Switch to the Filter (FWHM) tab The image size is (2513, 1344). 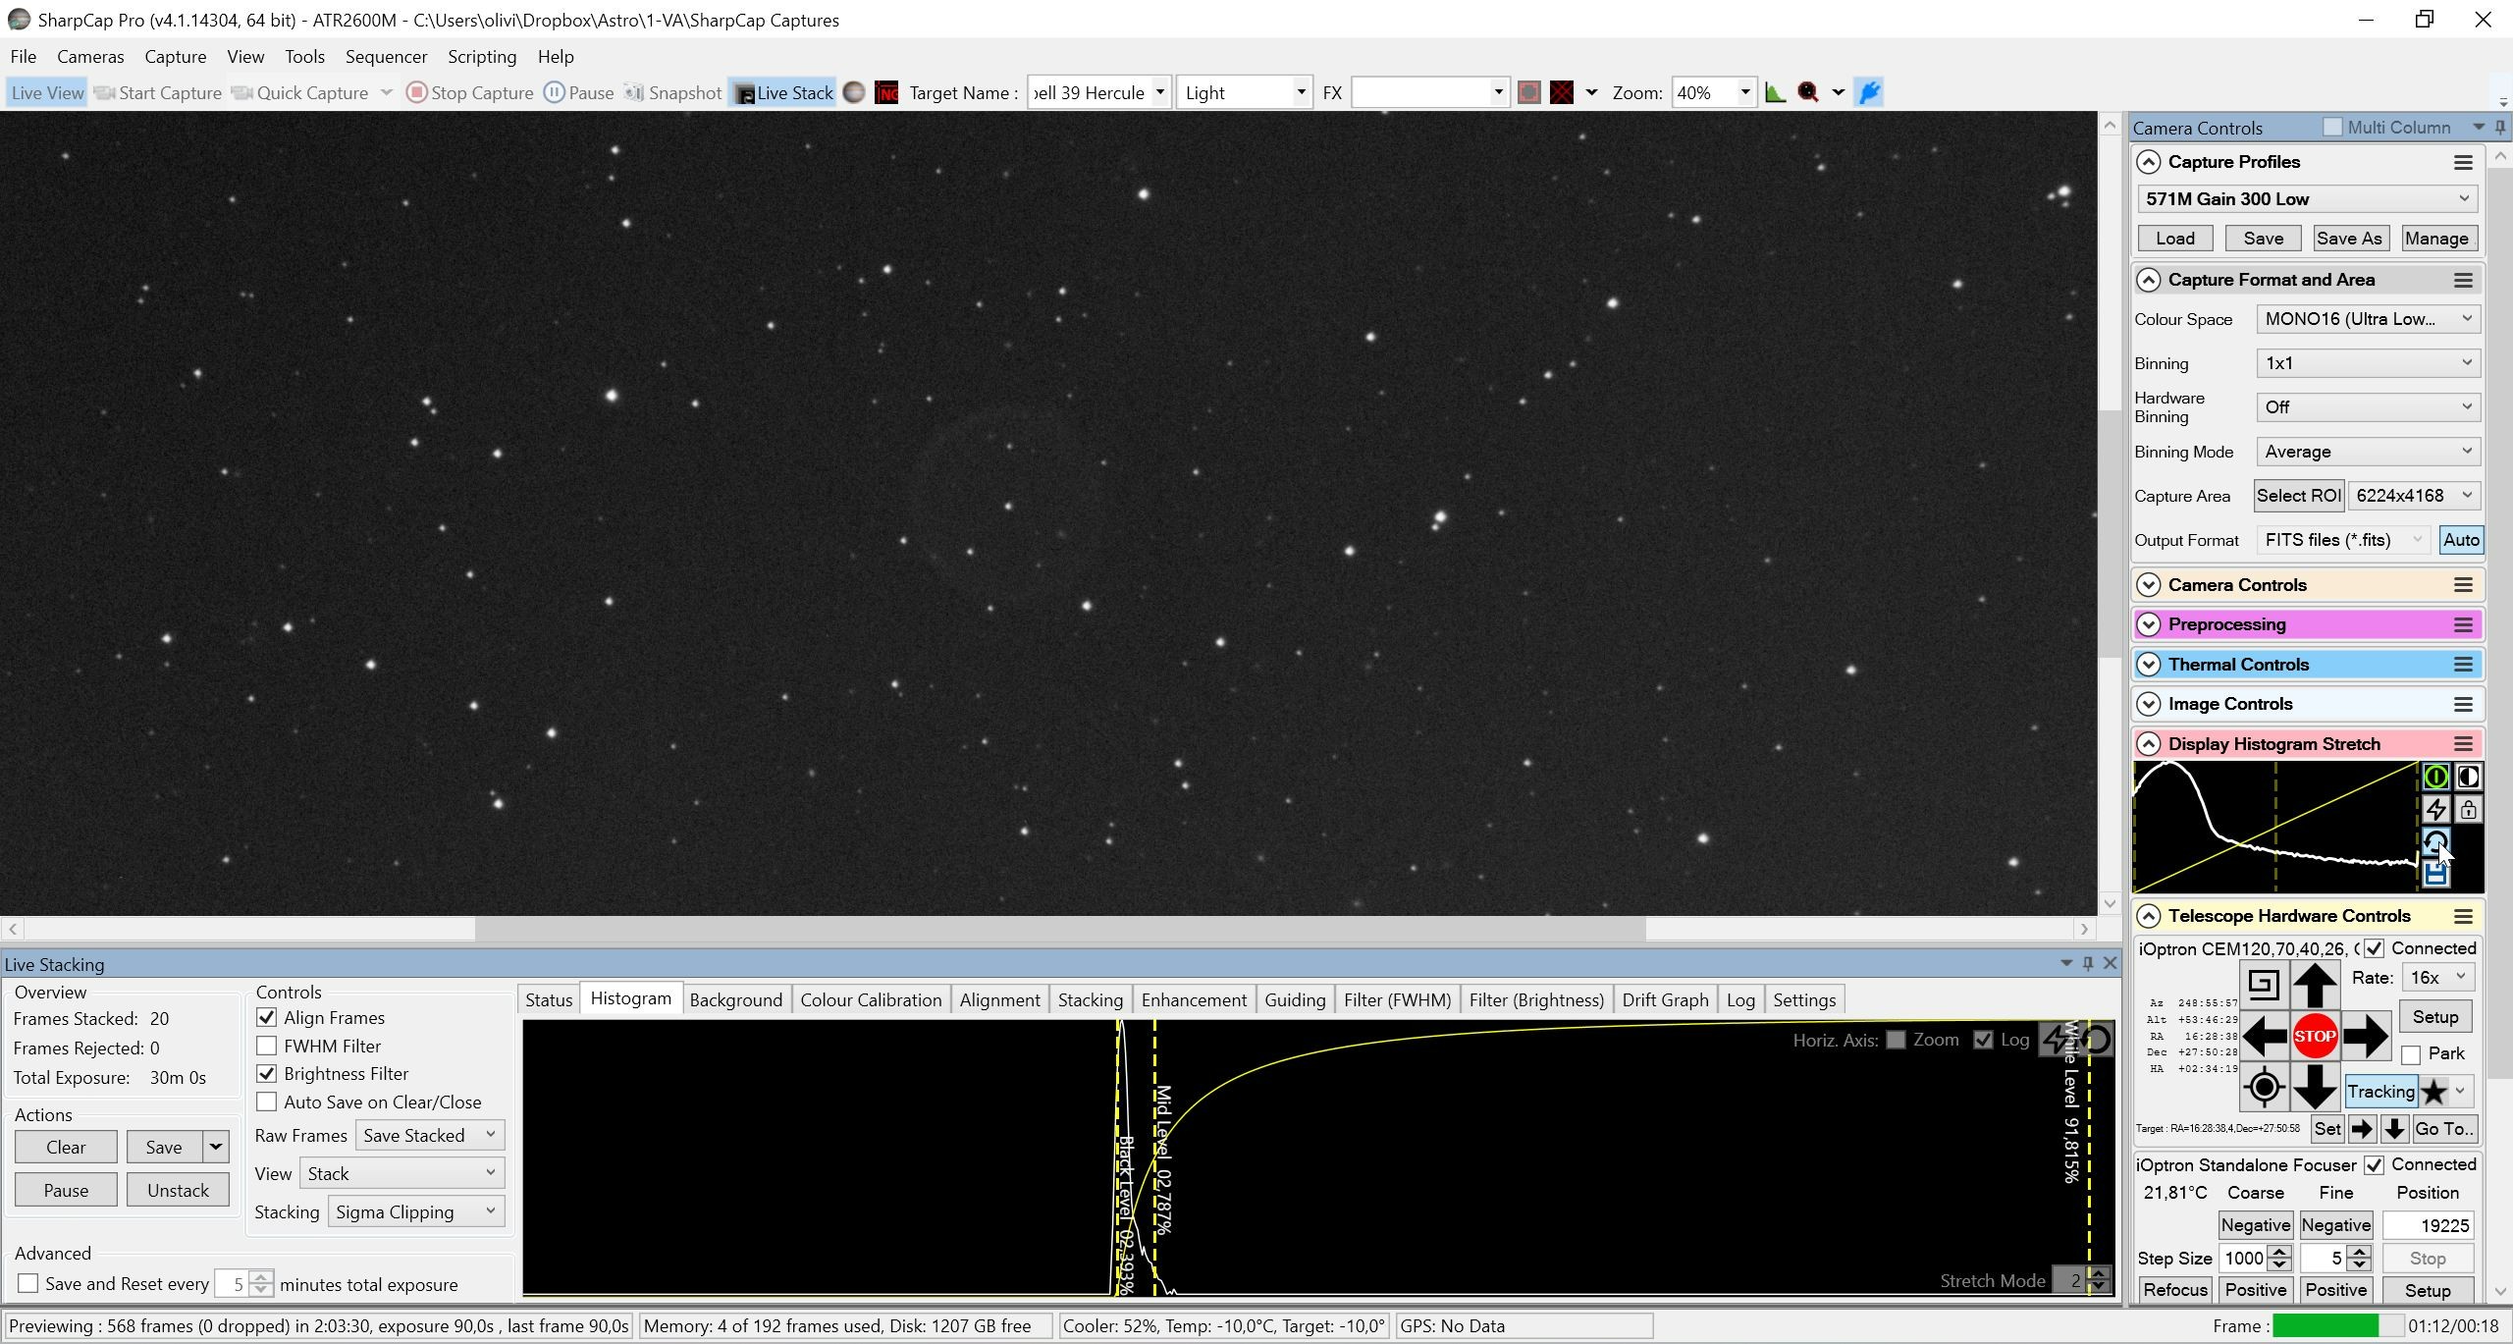click(1397, 999)
